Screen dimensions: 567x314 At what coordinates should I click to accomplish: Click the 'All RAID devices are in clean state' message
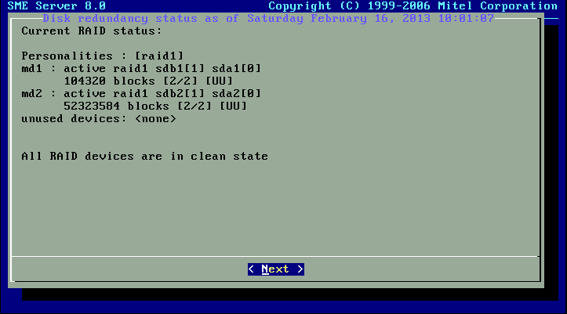(144, 157)
